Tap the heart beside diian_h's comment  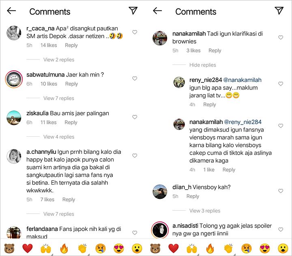click(281, 191)
